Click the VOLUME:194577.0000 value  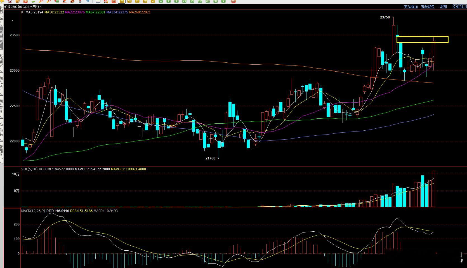pyautogui.click(x=56, y=169)
